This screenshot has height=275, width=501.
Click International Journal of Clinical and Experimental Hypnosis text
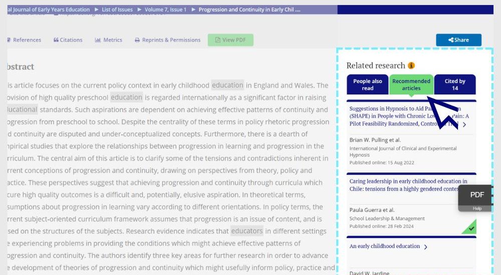pyautogui.click(x=403, y=151)
